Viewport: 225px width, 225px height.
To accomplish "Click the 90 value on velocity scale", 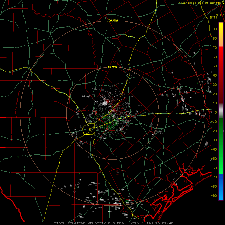I will click(x=215, y=29).
